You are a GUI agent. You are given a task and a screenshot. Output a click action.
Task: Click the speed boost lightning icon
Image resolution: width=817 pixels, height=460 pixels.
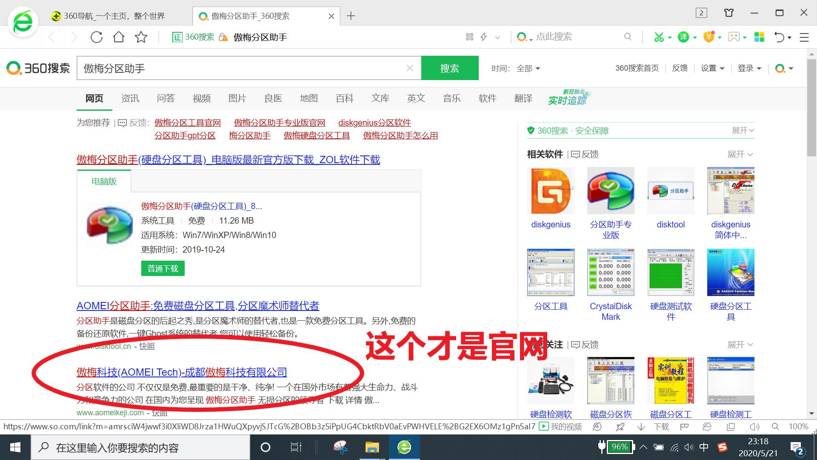[x=484, y=37]
